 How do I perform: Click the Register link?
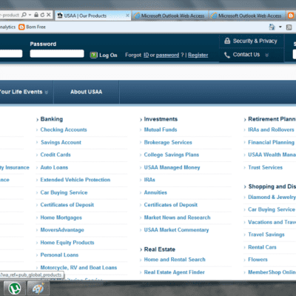pos(198,55)
